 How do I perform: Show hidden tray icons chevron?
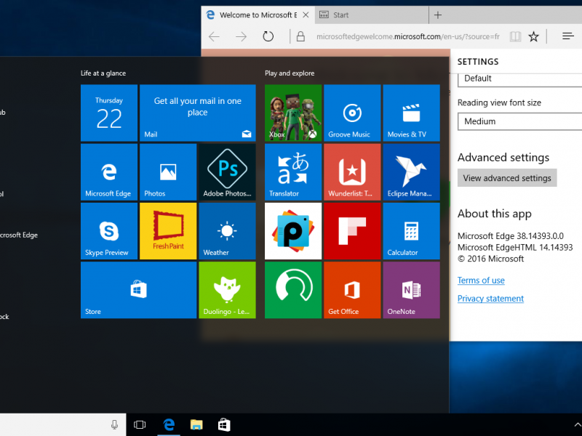tap(577, 425)
